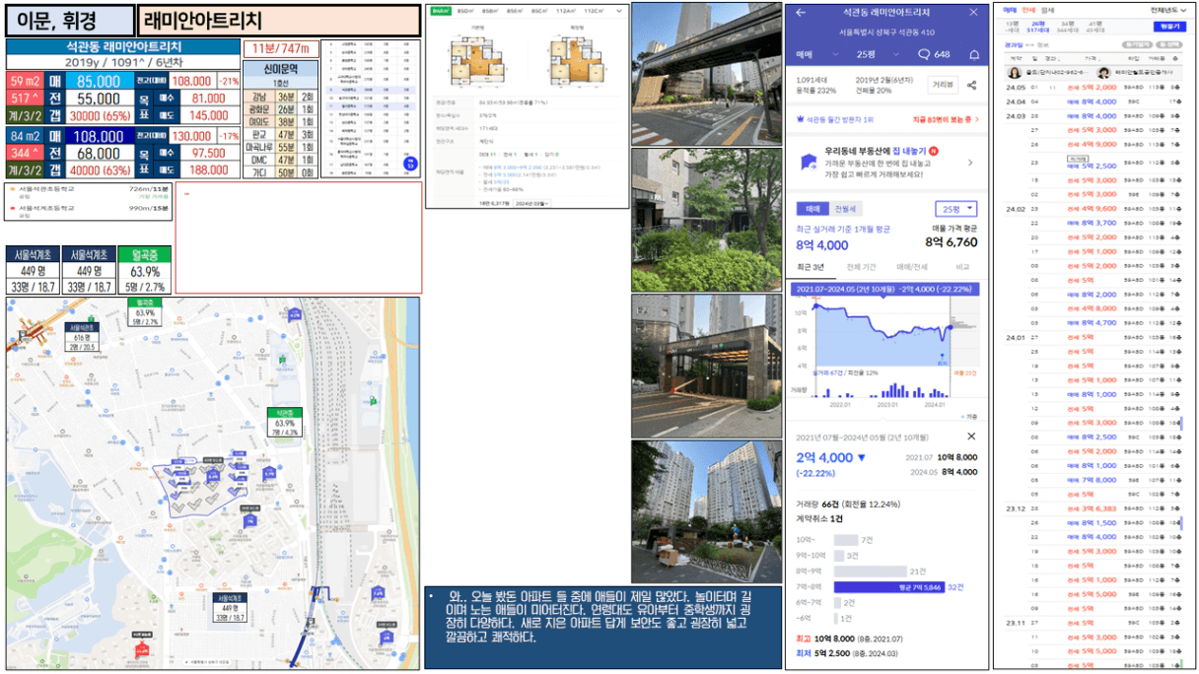Open the 지금 83명이 보는 중 link
Image resolution: width=1199 pixels, height=674 pixels.
(947, 119)
